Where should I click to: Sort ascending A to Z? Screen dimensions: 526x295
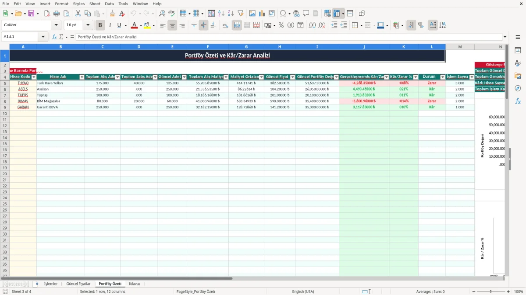(x=221, y=14)
